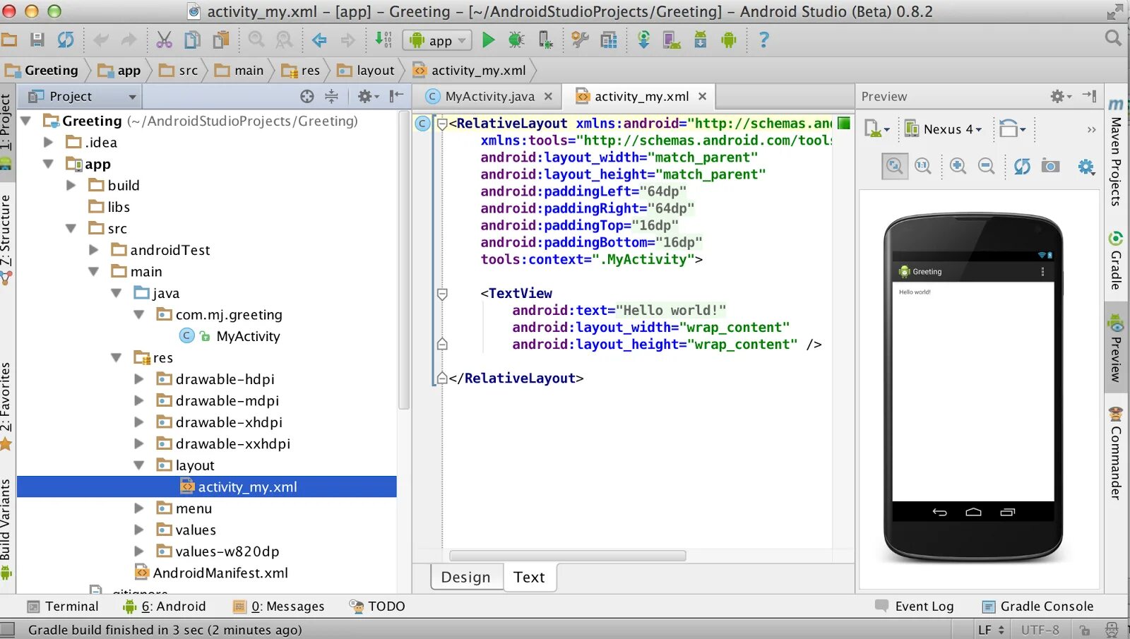This screenshot has width=1130, height=639.
Task: Click the search magnifier at top right
Action: click(1113, 38)
